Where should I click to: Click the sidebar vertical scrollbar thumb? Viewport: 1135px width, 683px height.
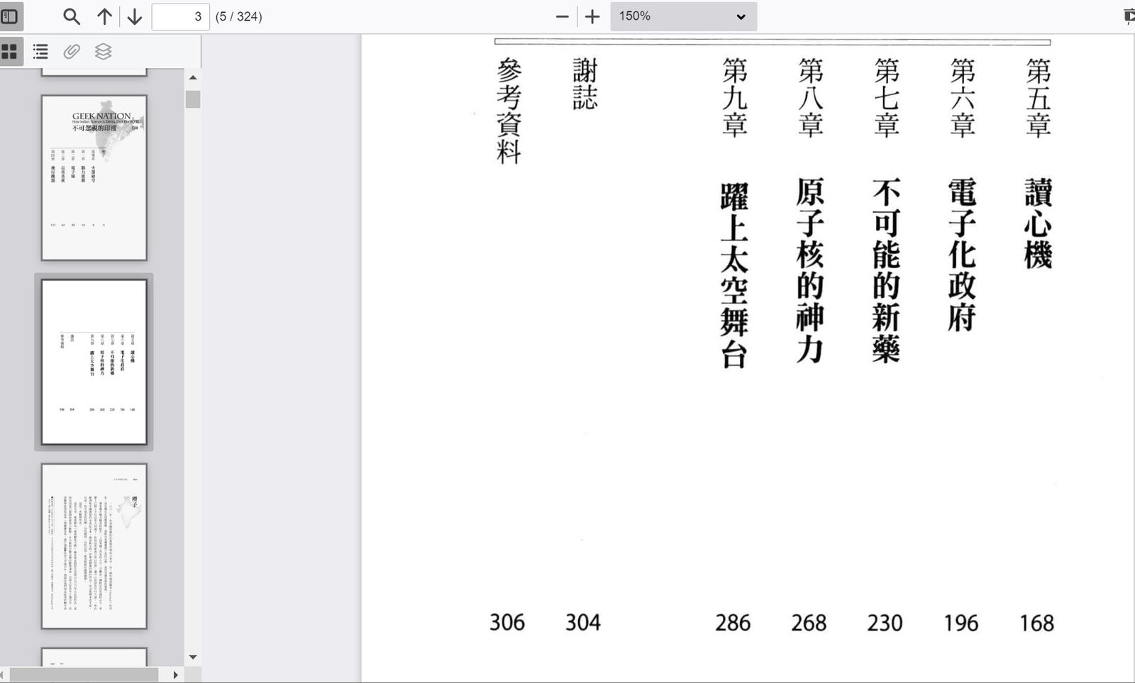tap(193, 99)
